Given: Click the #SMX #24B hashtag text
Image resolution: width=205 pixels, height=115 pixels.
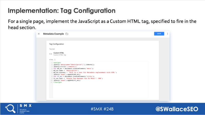Looking at the screenshot, I should [x=102, y=109].
